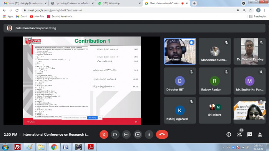Open FileZilla from the taskbar
269x151 pixels.
coord(17,147)
